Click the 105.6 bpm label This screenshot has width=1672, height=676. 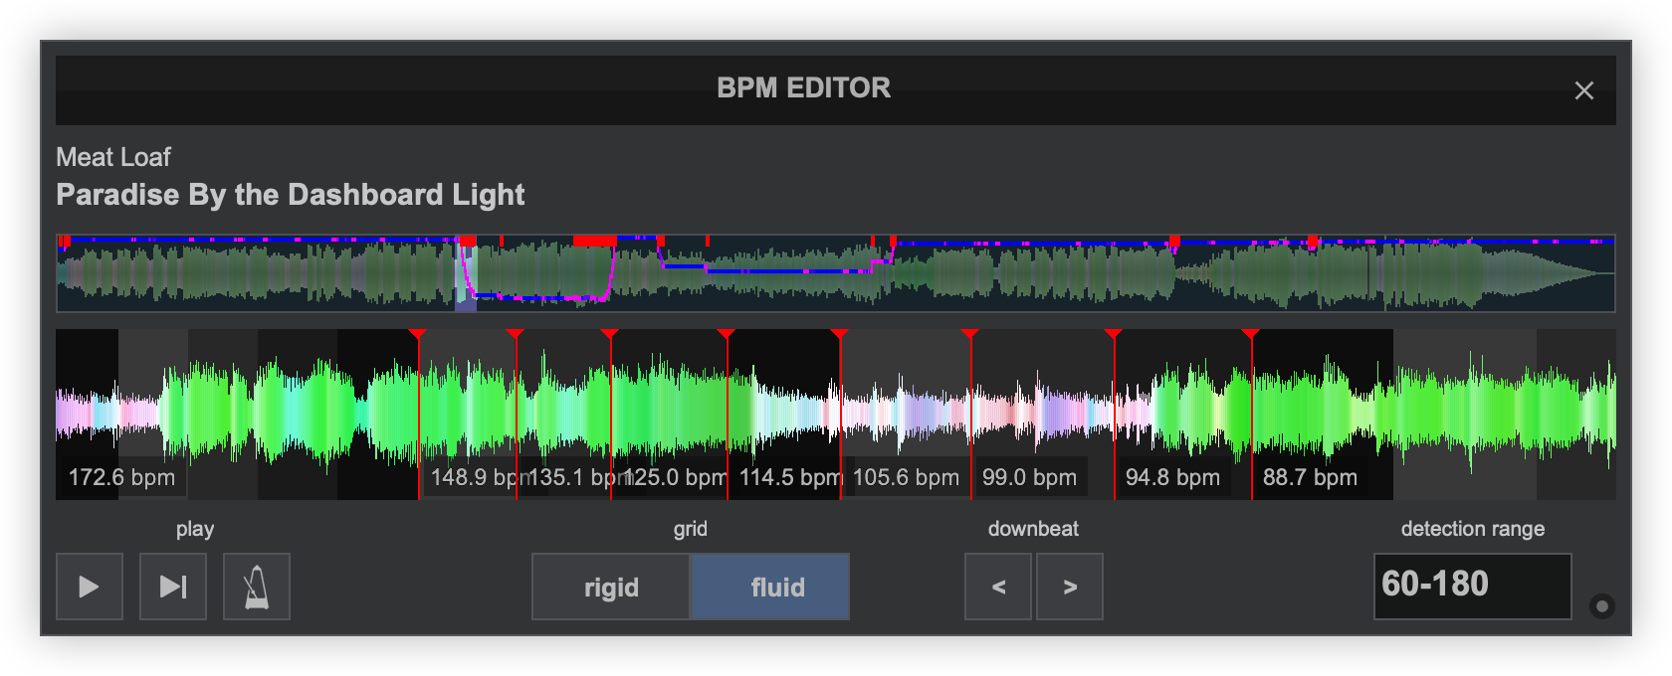(906, 477)
